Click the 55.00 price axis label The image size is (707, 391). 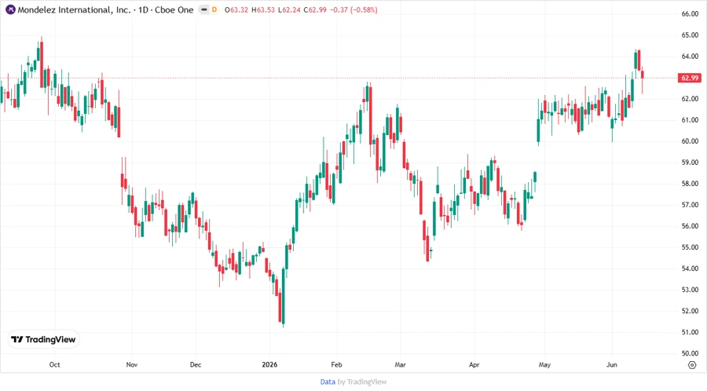point(690,247)
